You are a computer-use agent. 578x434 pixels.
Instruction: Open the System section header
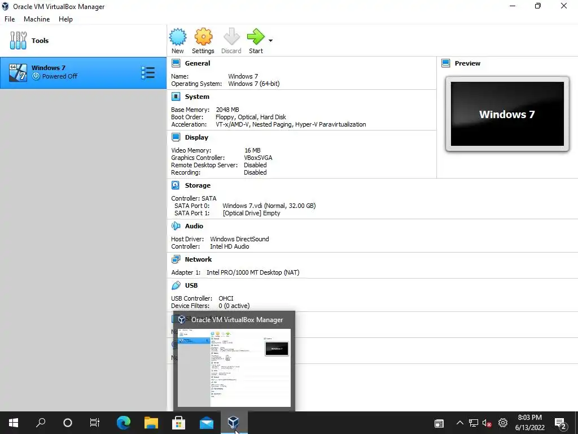[x=197, y=97]
